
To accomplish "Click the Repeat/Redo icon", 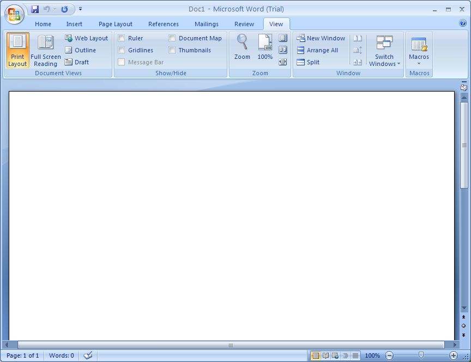I will [64, 9].
